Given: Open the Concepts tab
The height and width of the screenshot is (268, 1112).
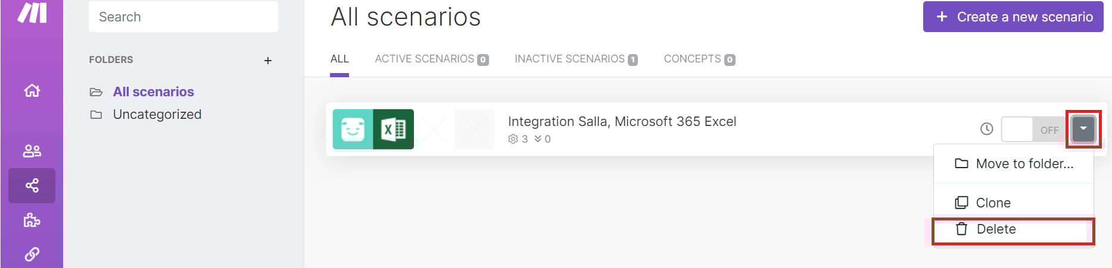Looking at the screenshot, I should [699, 59].
